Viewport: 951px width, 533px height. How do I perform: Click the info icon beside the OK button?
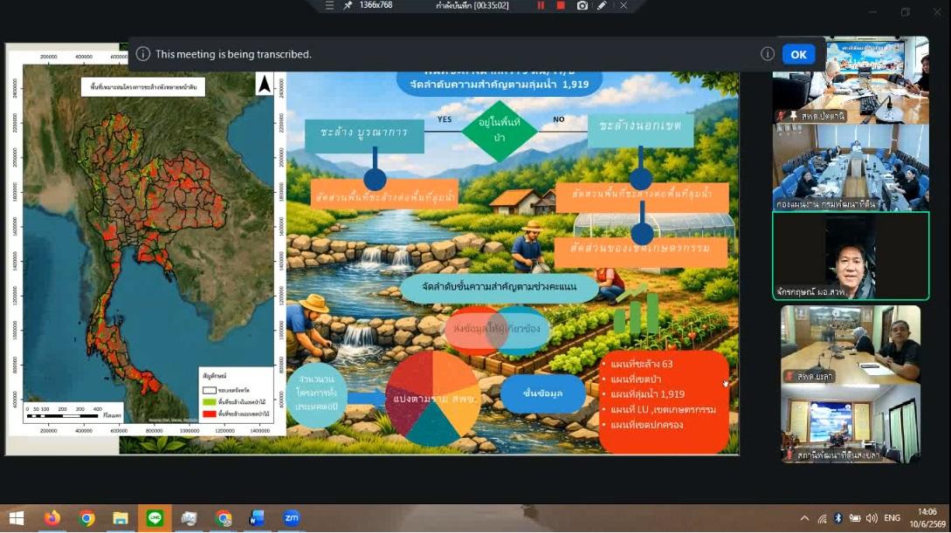pos(768,54)
